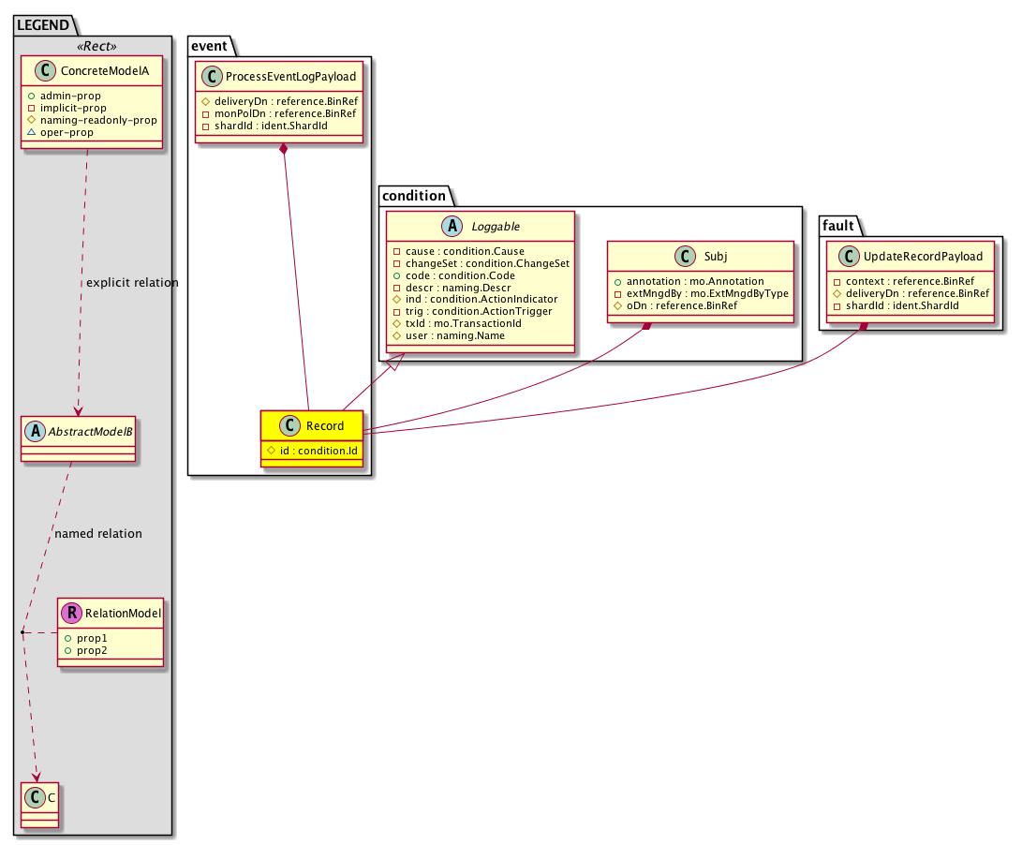The image size is (1022, 845).
Task: Select the condition package tab
Action: click(415, 196)
